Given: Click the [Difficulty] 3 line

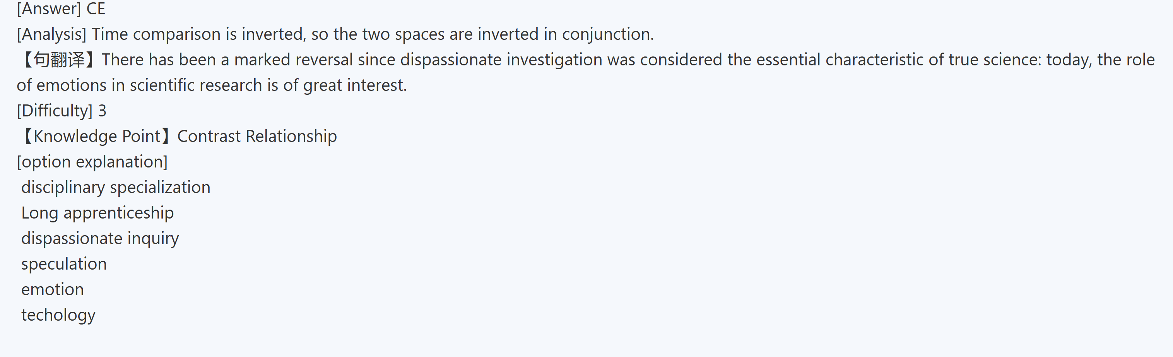Looking at the screenshot, I should pyautogui.click(x=62, y=111).
